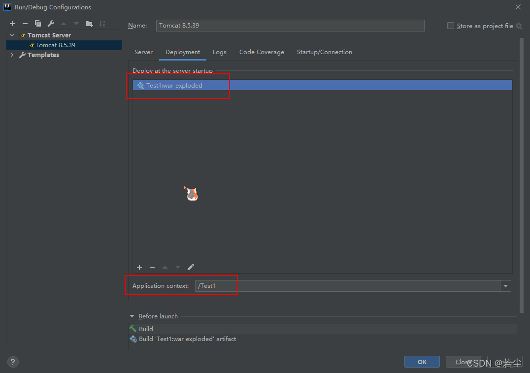Click the hammer icon beside Build
Screen dimensions: 530x373
[133, 329]
